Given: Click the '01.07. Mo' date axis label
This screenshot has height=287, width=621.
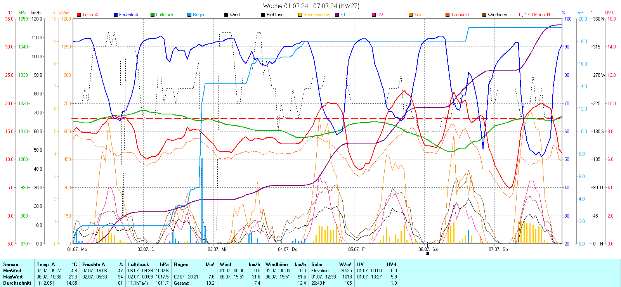Looking at the screenshot, I should coord(77,249).
